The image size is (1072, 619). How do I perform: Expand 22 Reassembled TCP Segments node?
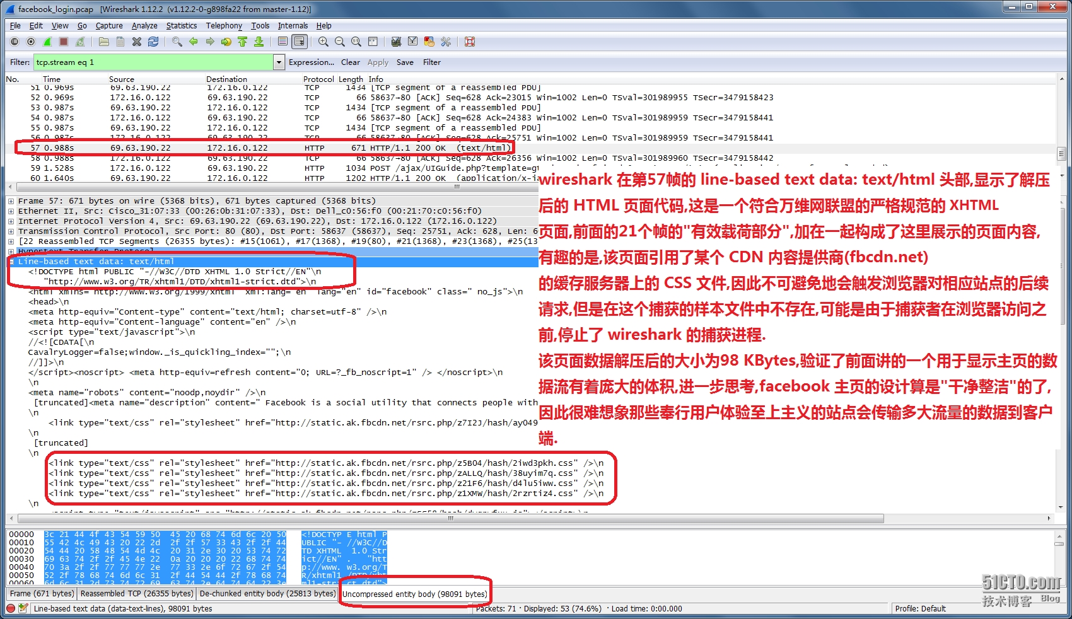coord(11,241)
